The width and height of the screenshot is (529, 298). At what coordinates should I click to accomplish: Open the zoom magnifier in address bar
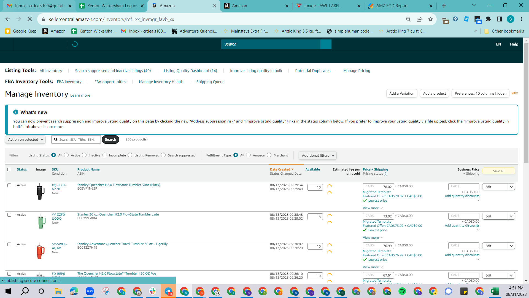tap(408, 19)
